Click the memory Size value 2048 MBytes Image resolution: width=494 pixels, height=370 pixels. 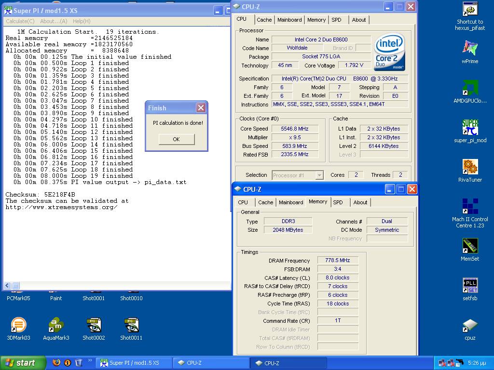(288, 230)
